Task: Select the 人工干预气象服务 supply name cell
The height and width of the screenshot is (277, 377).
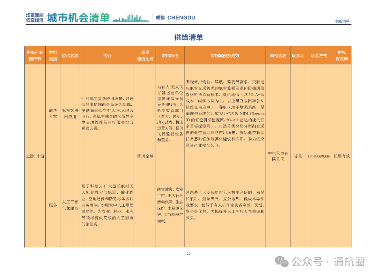Action: 70,205
